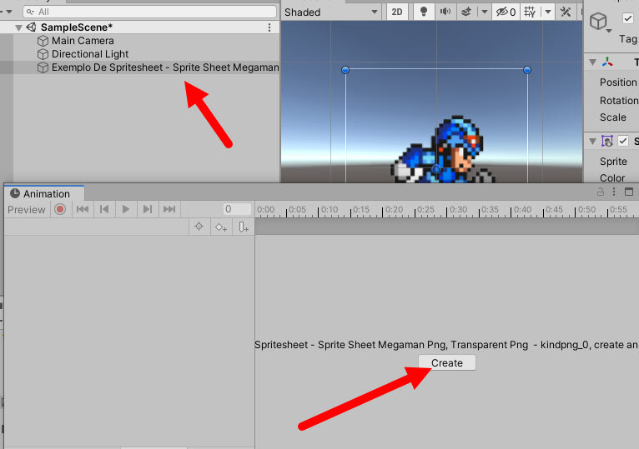Filter by selection in Animation window
This screenshot has height=449, width=639.
(199, 227)
